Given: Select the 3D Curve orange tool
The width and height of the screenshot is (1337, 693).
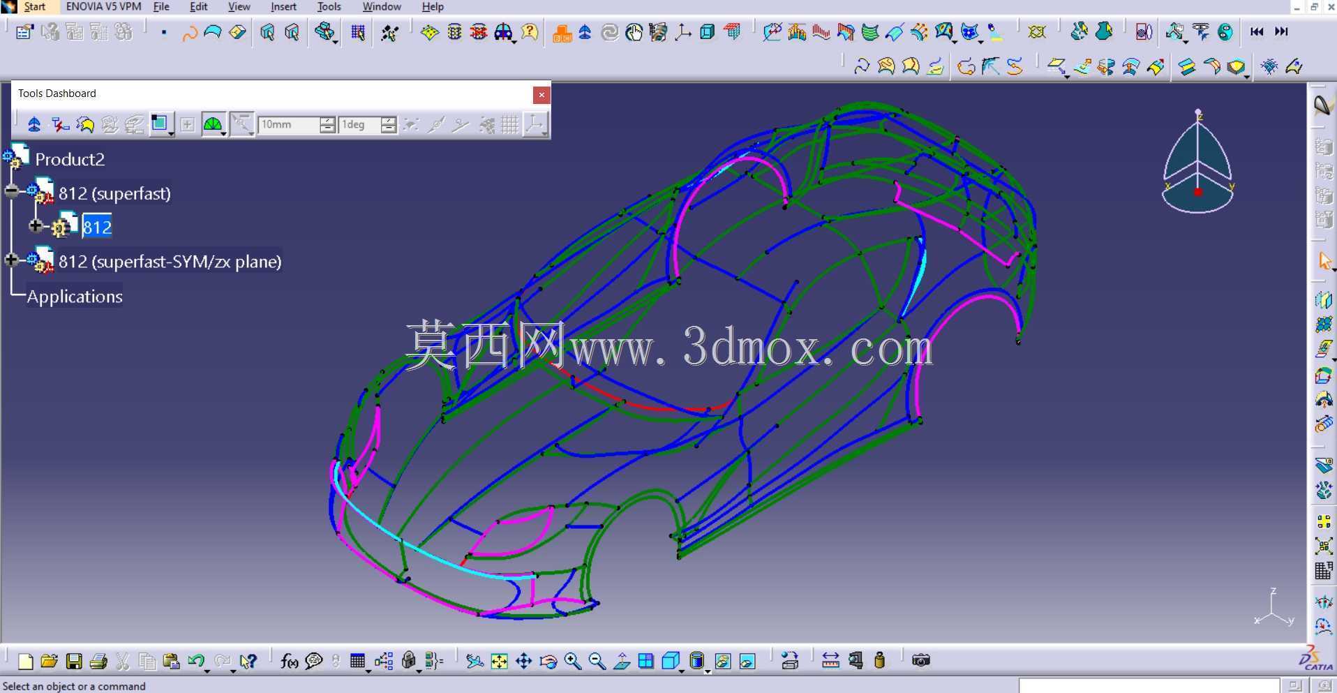Looking at the screenshot, I should point(189,33).
